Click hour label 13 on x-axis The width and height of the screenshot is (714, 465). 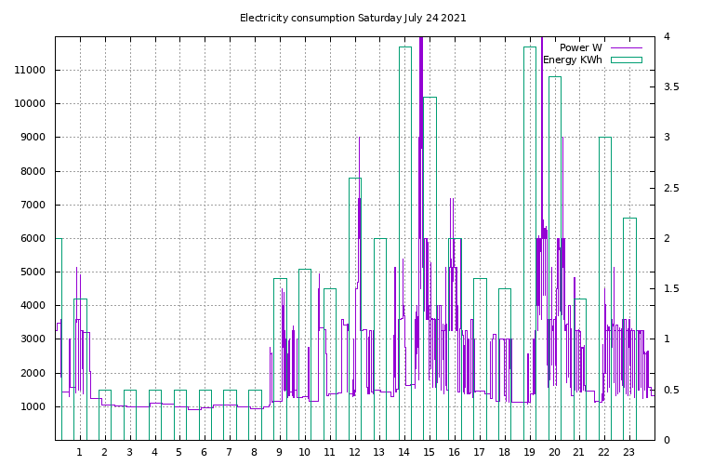379,452
